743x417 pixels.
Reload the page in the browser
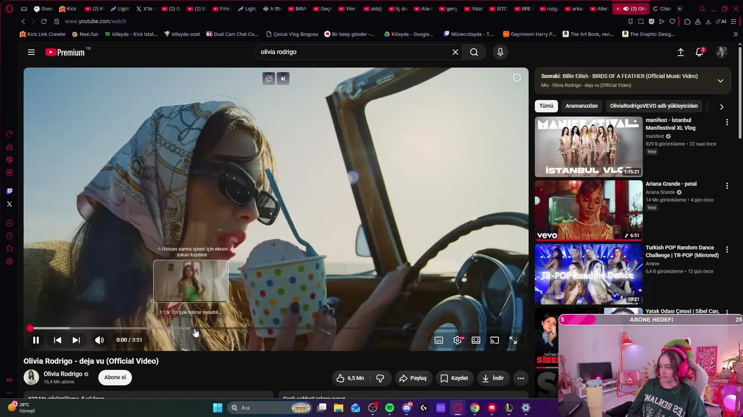pyautogui.click(x=44, y=21)
